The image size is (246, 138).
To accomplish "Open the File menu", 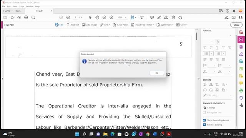I will click(x=3, y=7).
